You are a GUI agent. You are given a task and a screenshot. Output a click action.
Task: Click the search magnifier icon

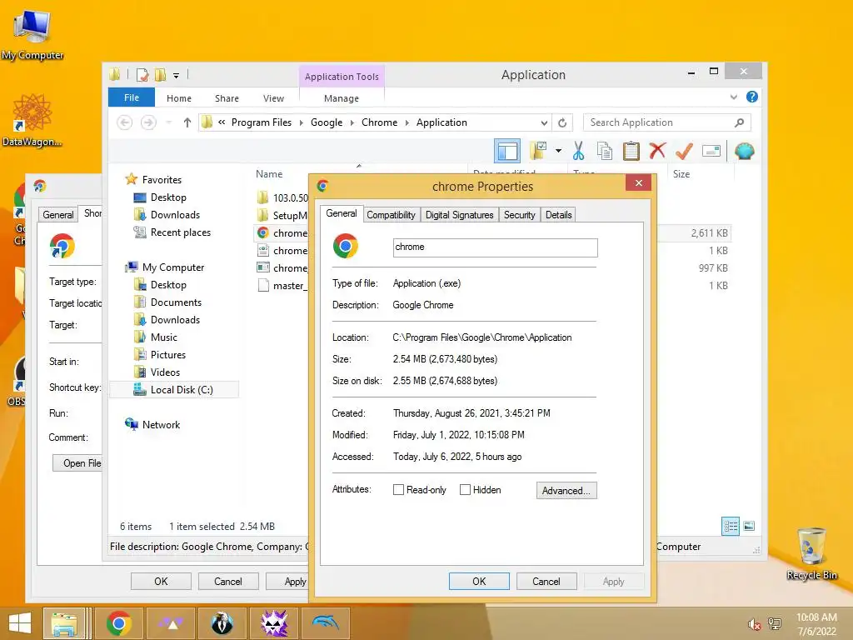[739, 122]
